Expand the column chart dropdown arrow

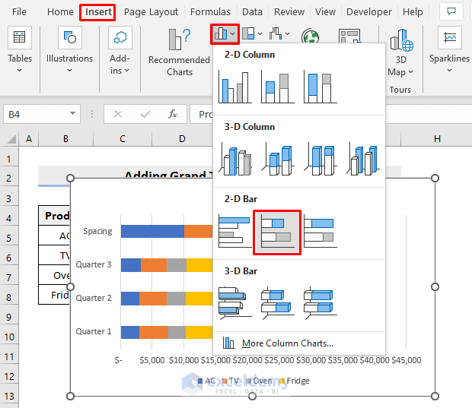pyautogui.click(x=233, y=34)
